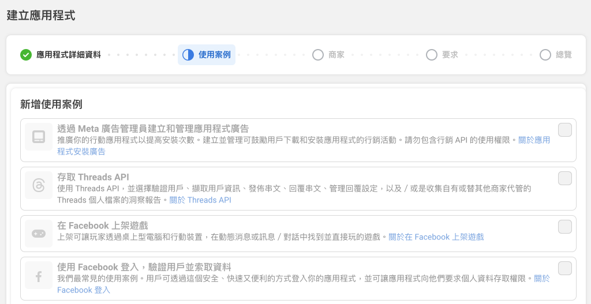Click the empty circle icon beside 總覽
Viewport: 591px width, 304px height.
coord(545,55)
